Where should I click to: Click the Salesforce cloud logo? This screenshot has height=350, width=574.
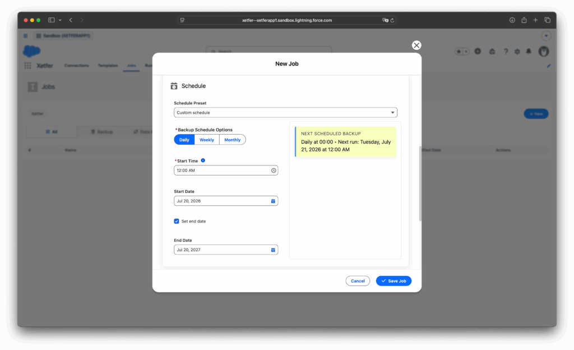(x=32, y=51)
